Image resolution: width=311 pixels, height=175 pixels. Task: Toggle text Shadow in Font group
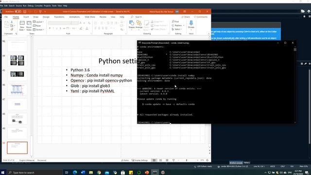(x=60, y=28)
